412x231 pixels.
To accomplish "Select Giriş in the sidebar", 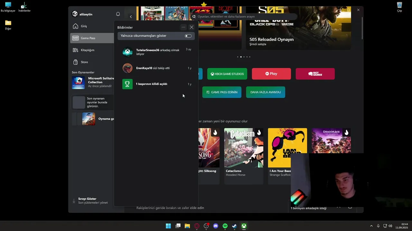I will tap(92, 26).
